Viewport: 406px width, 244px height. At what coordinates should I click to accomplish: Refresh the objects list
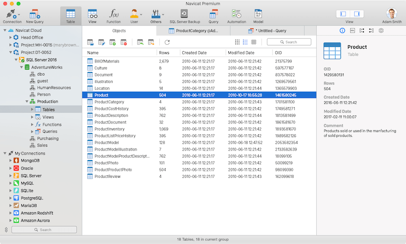pyautogui.click(x=167, y=42)
